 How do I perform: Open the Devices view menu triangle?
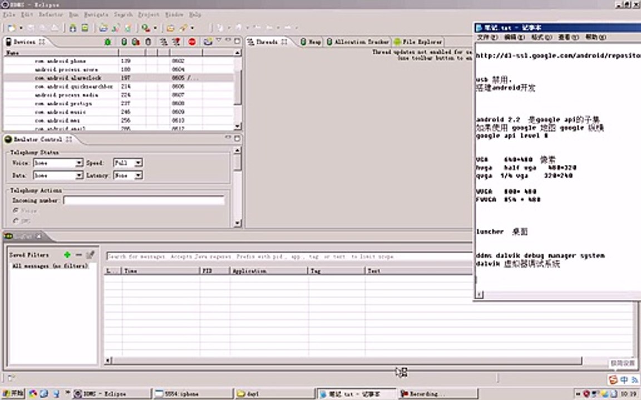(219, 41)
